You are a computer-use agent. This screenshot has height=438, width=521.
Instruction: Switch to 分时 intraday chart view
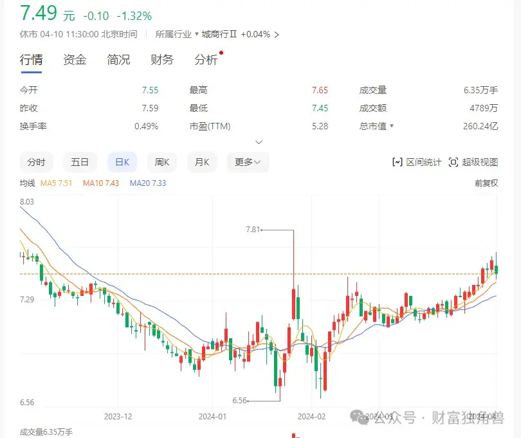click(36, 162)
